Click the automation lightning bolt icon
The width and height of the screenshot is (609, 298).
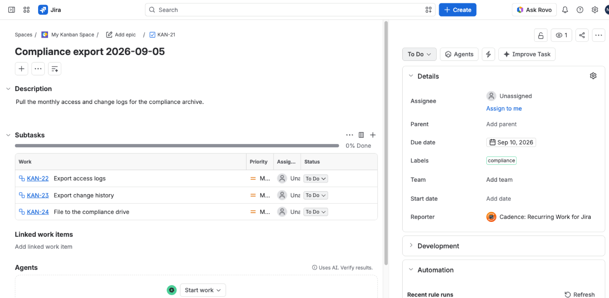tap(488, 54)
